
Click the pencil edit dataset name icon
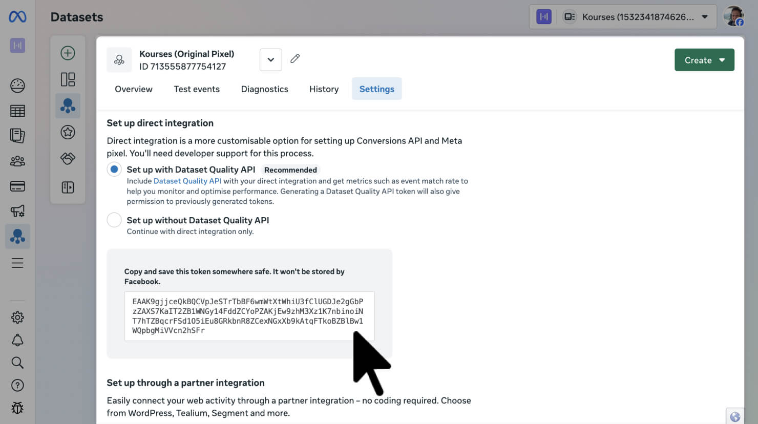[295, 59]
